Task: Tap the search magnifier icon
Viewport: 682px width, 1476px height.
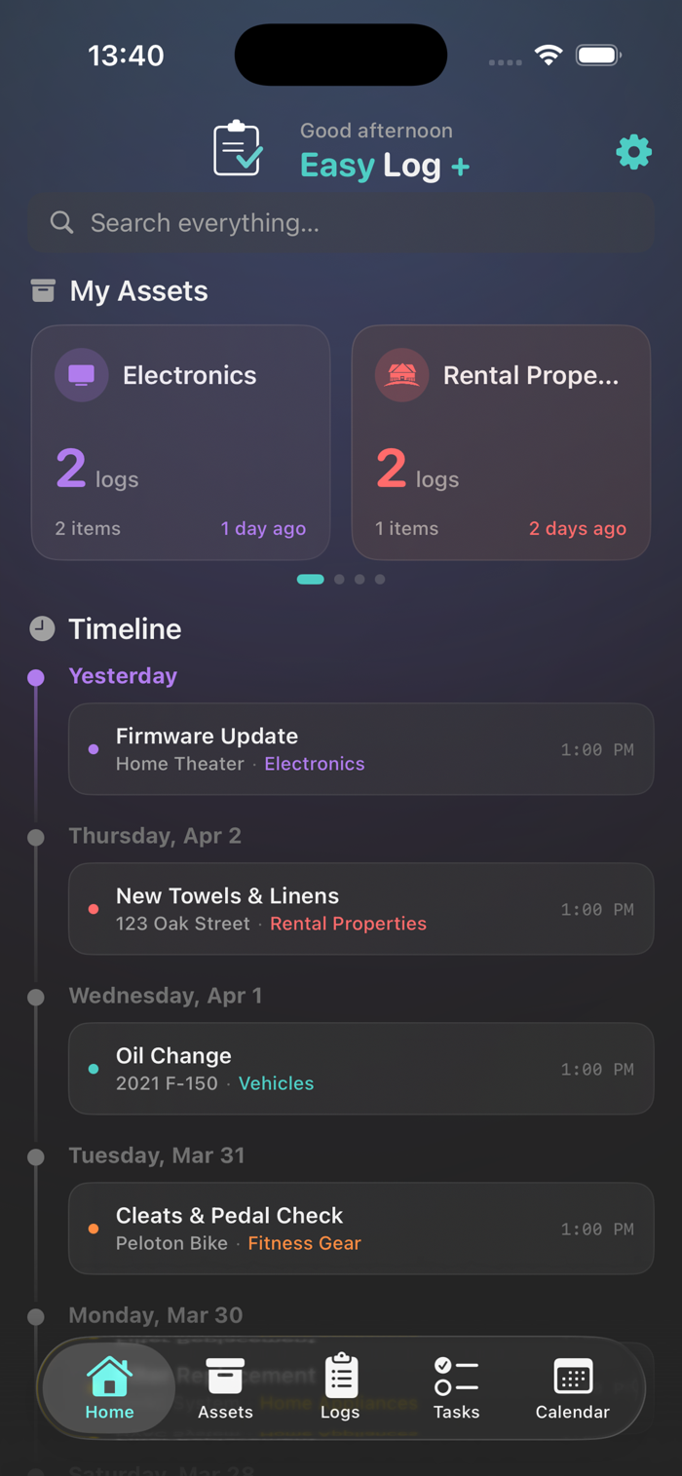Action: [x=61, y=223]
